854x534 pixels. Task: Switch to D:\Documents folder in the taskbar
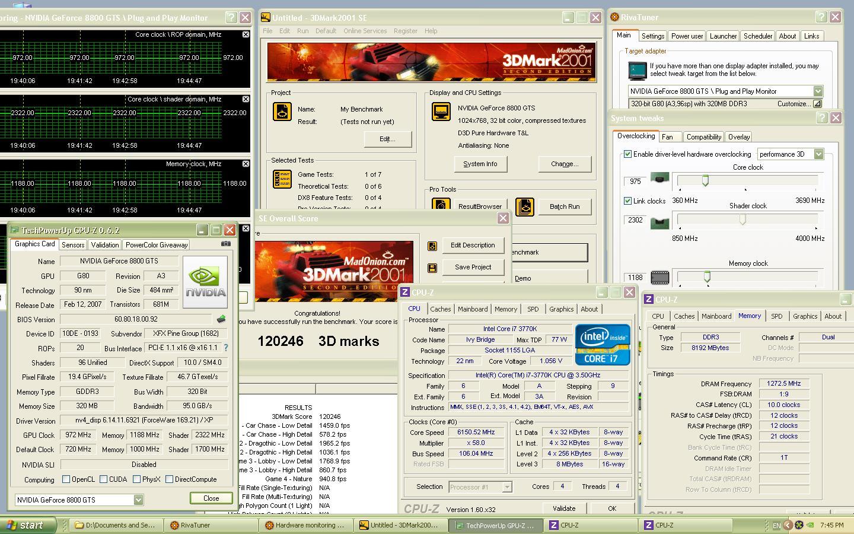pos(114,525)
